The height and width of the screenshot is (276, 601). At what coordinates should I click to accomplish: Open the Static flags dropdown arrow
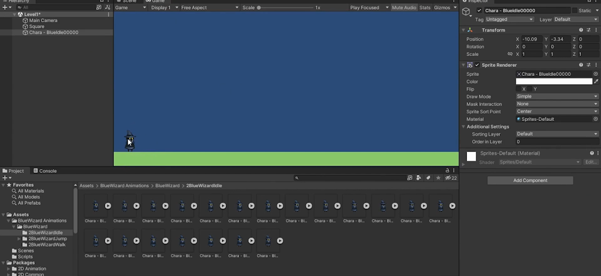pyautogui.click(x=596, y=10)
